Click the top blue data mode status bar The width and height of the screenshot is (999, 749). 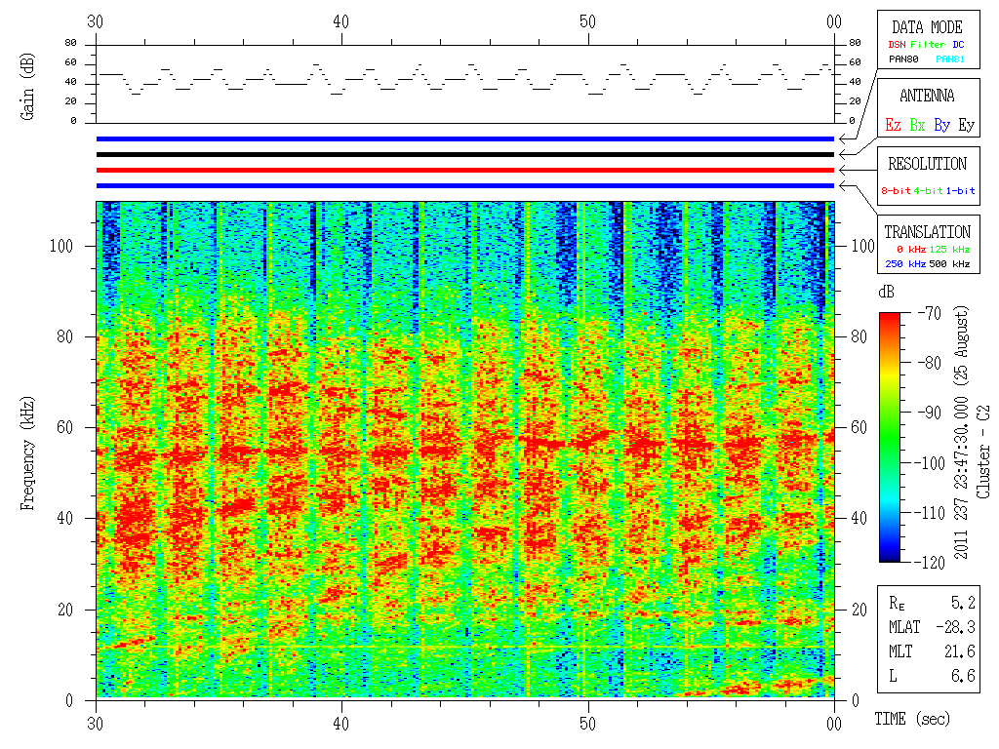click(464, 139)
